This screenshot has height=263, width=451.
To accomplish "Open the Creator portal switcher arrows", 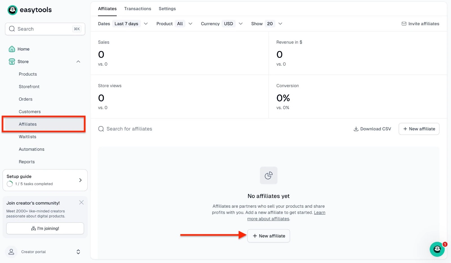I will click(x=78, y=252).
